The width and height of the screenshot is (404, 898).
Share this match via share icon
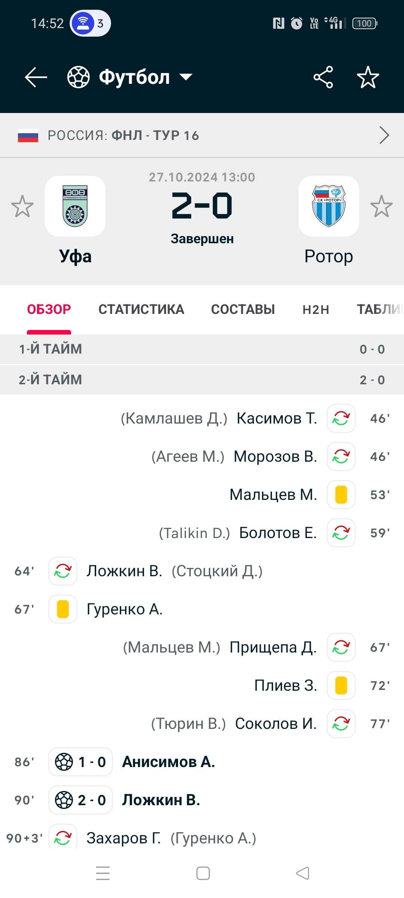pyautogui.click(x=323, y=77)
